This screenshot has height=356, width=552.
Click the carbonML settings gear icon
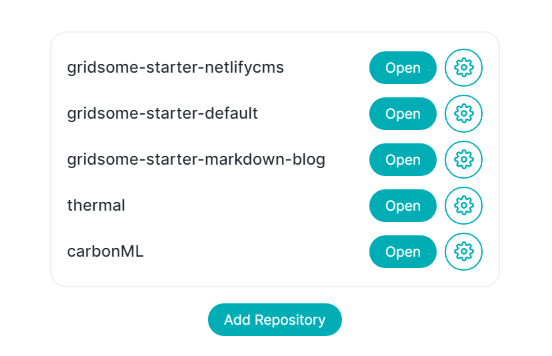(463, 251)
